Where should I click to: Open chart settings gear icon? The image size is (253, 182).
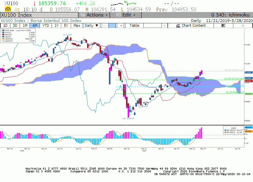click(243, 25)
